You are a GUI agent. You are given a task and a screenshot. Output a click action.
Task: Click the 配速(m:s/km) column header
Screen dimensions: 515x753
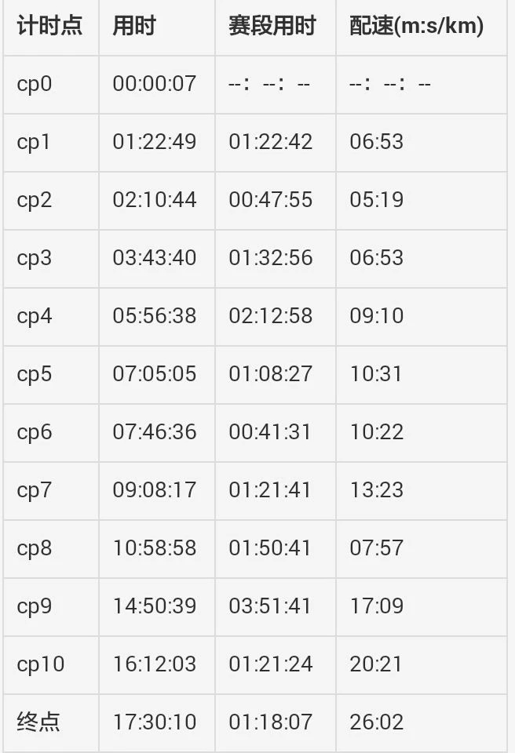tap(416, 26)
